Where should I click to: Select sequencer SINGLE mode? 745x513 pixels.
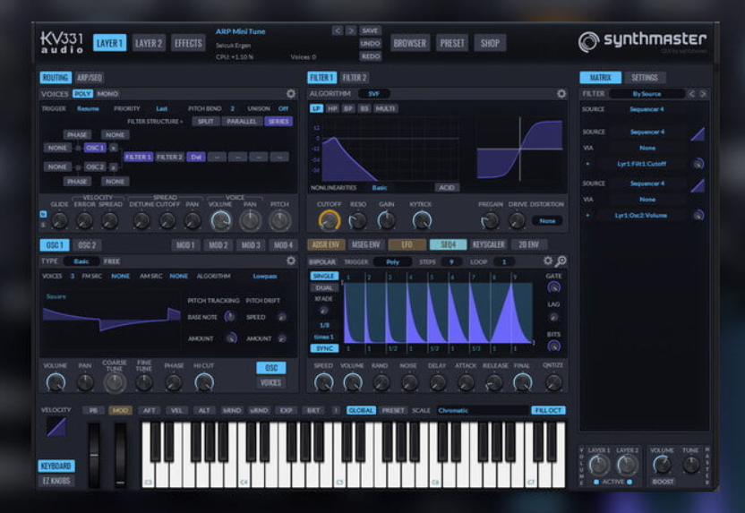click(x=324, y=276)
